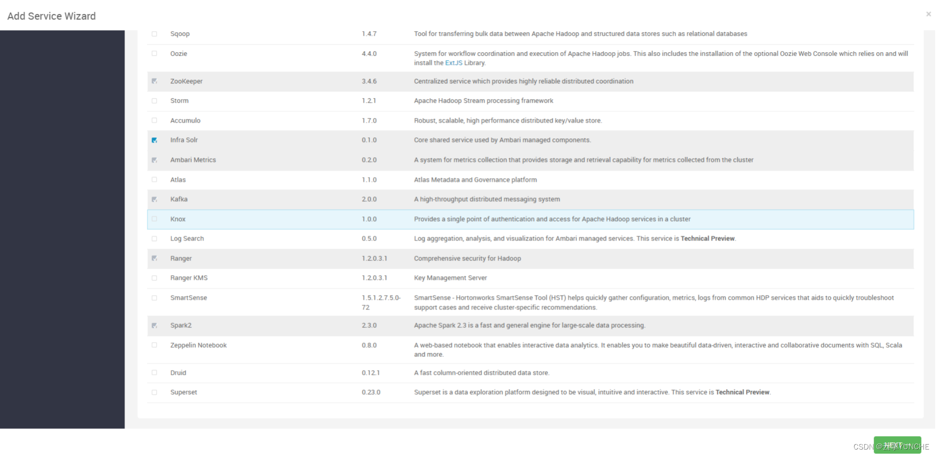Tick the Sqoop service checkbox

pyautogui.click(x=154, y=34)
